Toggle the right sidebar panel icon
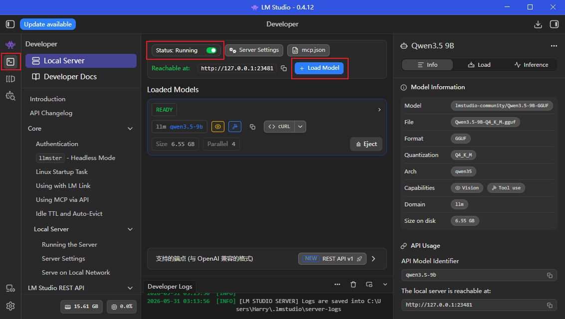 [554, 24]
